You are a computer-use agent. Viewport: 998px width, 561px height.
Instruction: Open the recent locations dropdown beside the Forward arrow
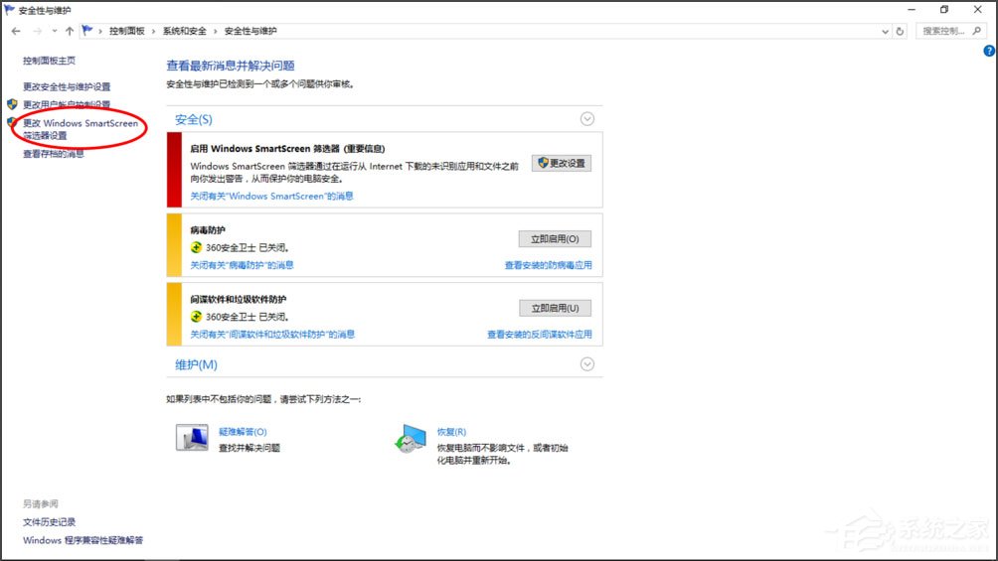click(x=54, y=31)
